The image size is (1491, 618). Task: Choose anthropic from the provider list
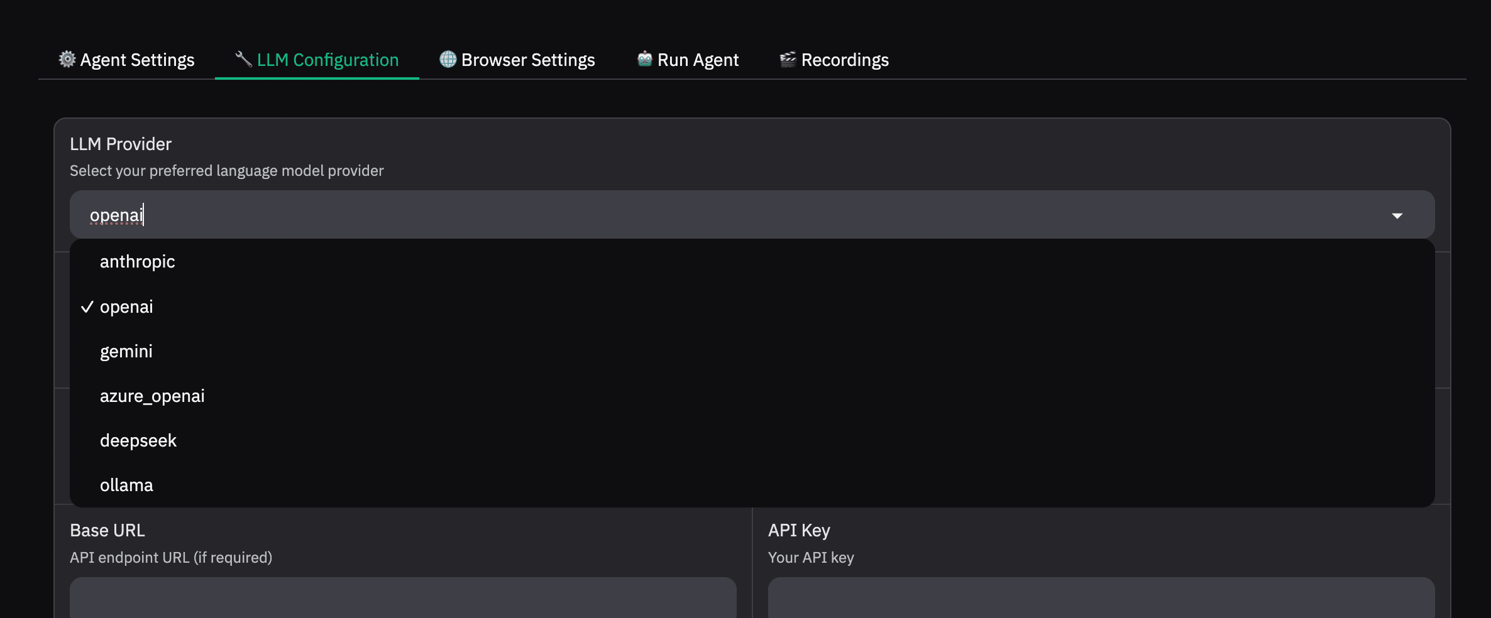(x=137, y=262)
